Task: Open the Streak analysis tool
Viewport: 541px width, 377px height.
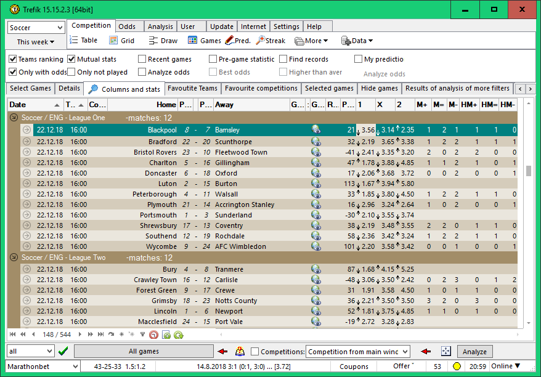Action: click(x=270, y=41)
